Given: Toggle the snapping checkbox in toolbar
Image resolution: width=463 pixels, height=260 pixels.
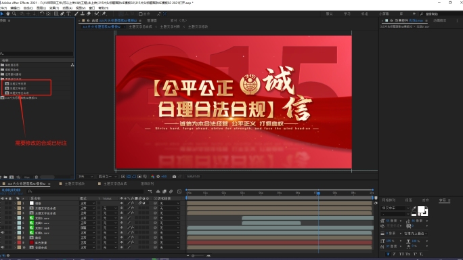Looking at the screenshot, I should click(141, 14).
